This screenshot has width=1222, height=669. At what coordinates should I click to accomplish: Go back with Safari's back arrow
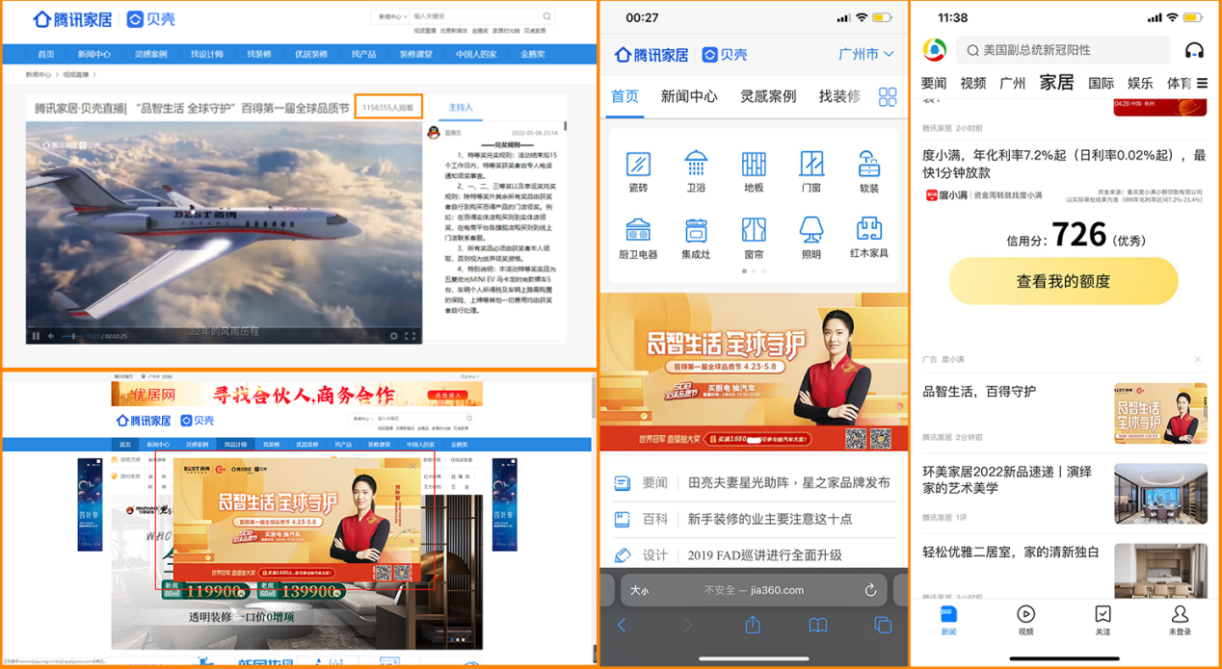point(622,625)
